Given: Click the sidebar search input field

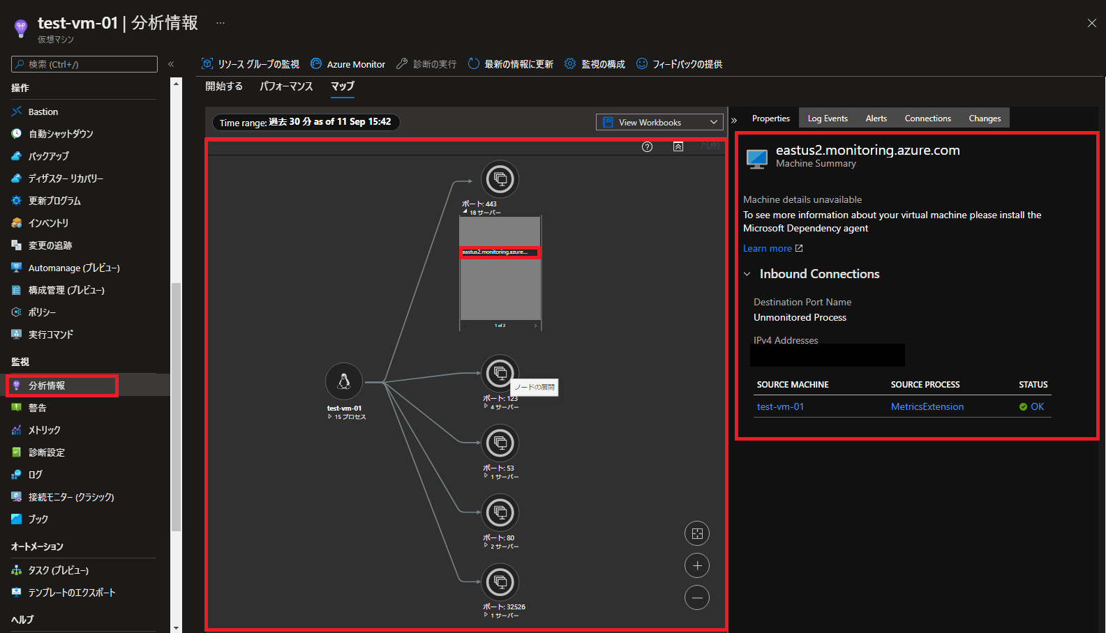Looking at the screenshot, I should pyautogui.click(x=84, y=64).
